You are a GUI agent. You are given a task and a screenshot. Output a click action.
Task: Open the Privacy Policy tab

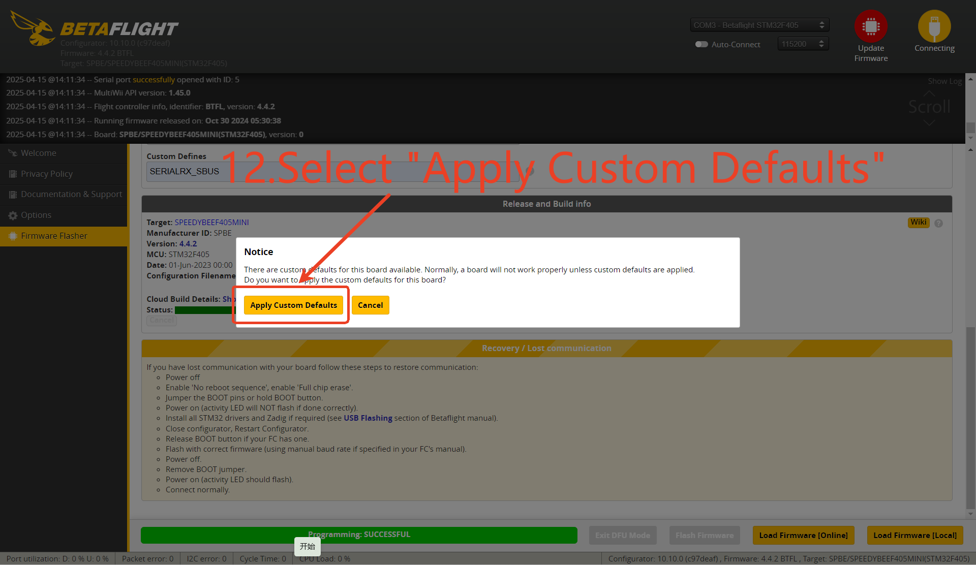tap(64, 174)
